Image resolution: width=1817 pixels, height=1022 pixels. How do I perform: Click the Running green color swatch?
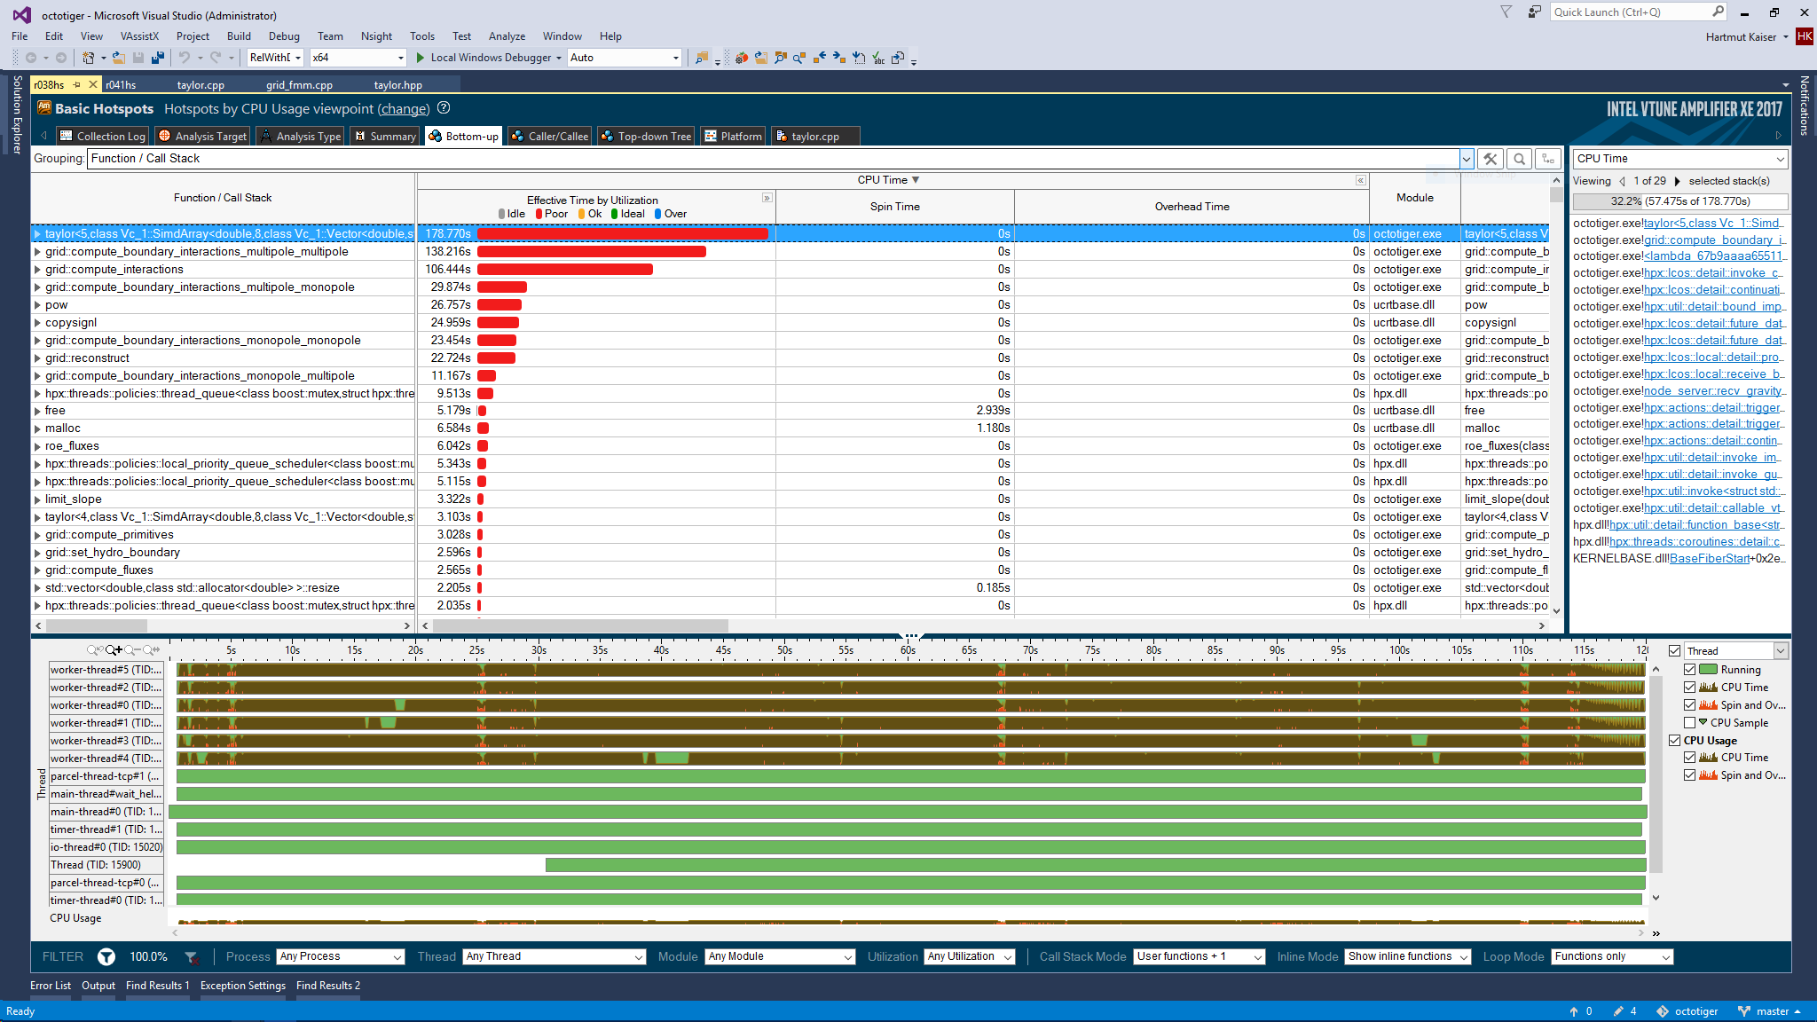(x=1708, y=670)
